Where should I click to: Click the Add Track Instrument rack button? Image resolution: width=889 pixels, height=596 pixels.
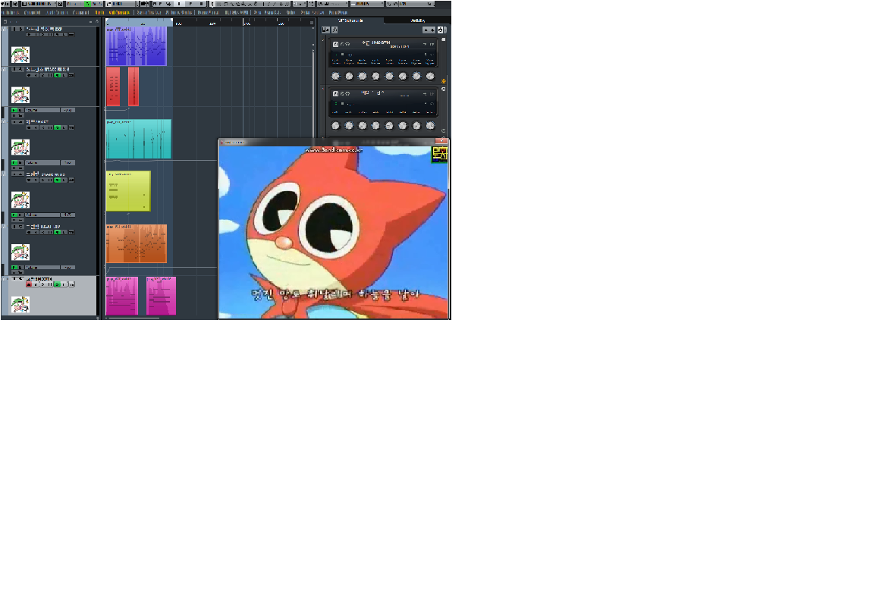(325, 30)
